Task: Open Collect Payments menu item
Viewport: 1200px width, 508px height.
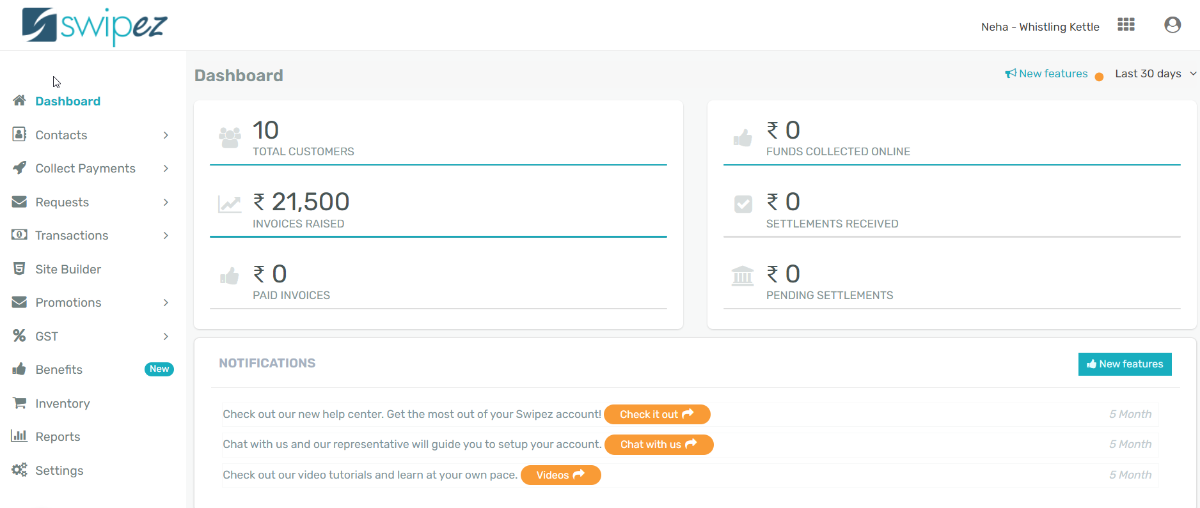Action: (86, 168)
